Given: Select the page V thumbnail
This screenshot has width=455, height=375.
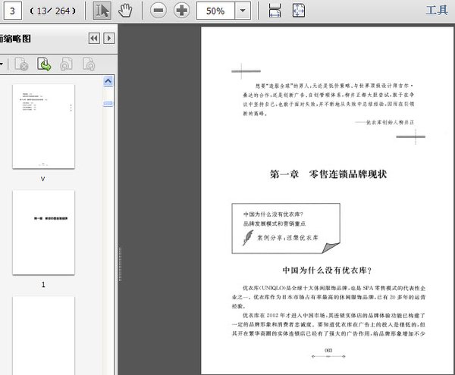Looking at the screenshot, I should [43, 126].
